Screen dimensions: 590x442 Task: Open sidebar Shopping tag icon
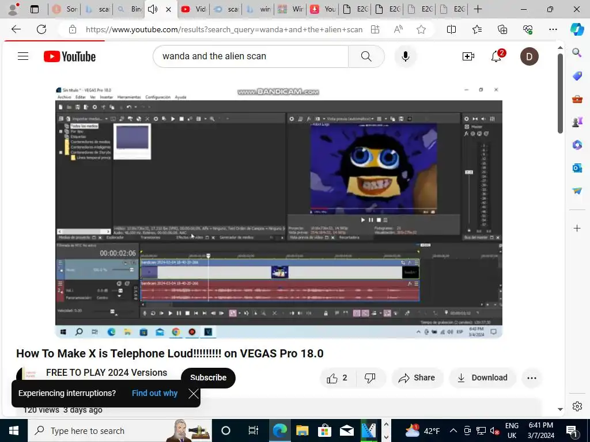pos(577,76)
